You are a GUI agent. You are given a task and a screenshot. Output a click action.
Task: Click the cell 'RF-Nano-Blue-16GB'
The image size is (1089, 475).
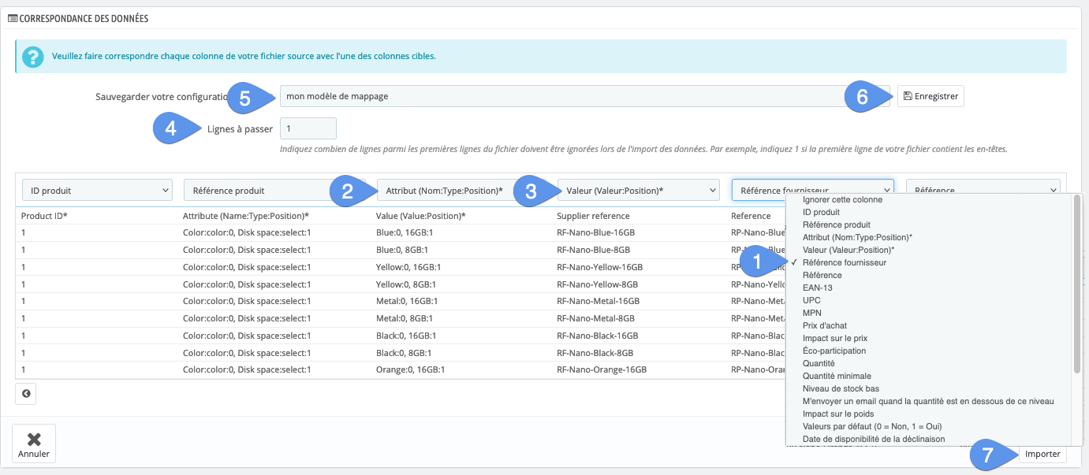coord(596,233)
